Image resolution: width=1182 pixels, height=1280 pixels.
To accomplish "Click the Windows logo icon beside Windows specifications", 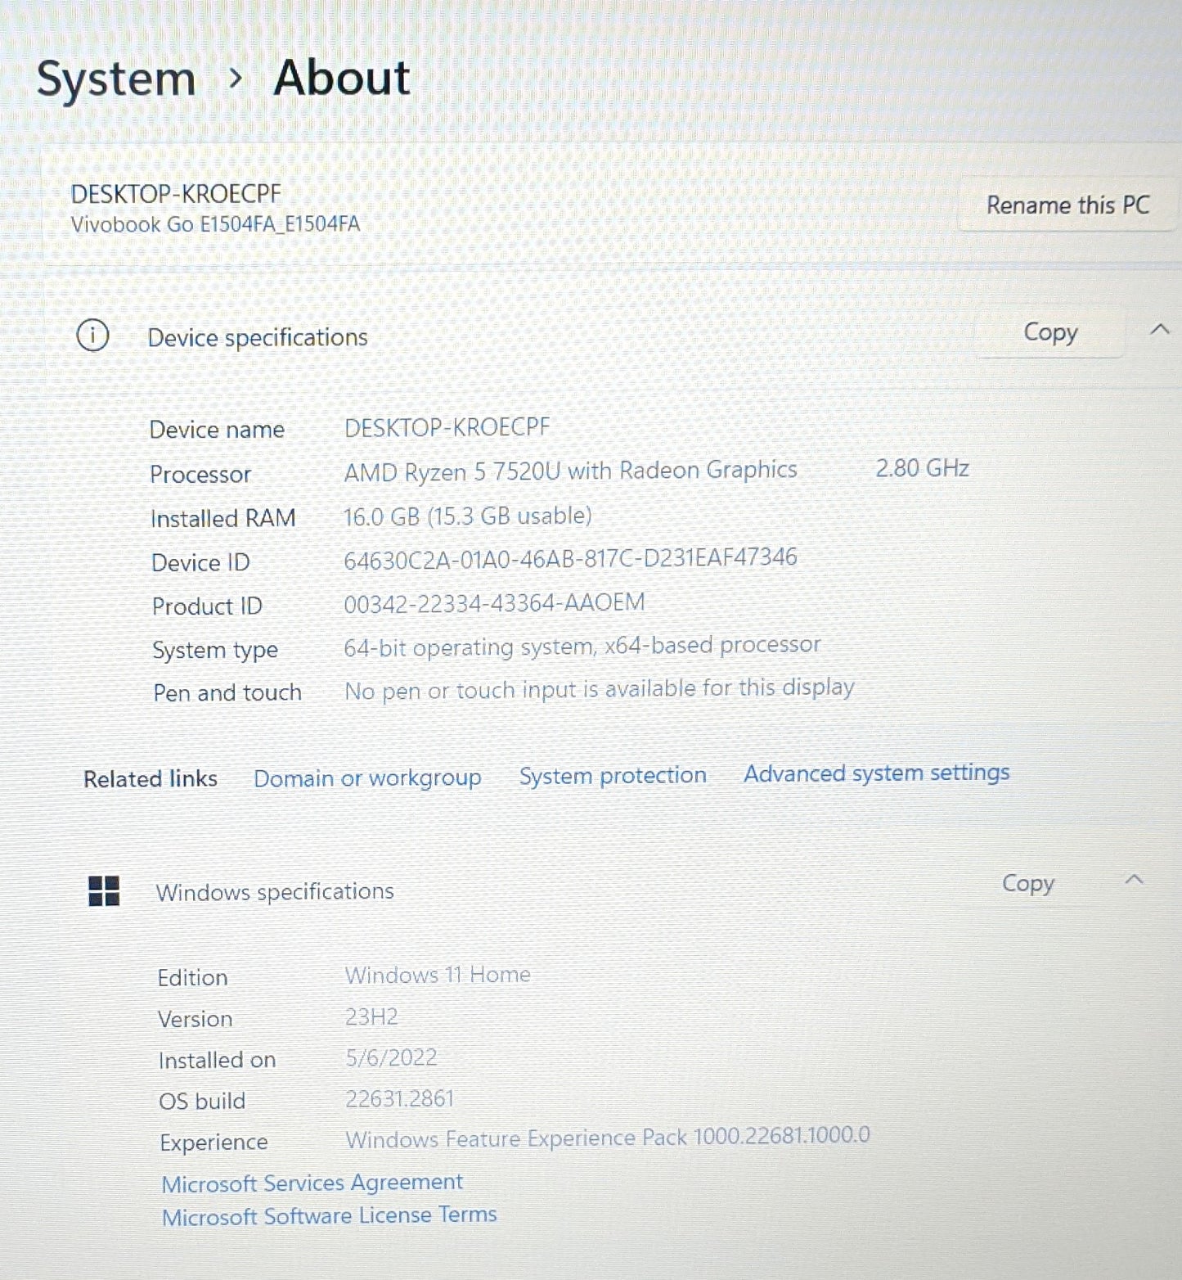I will click(104, 891).
